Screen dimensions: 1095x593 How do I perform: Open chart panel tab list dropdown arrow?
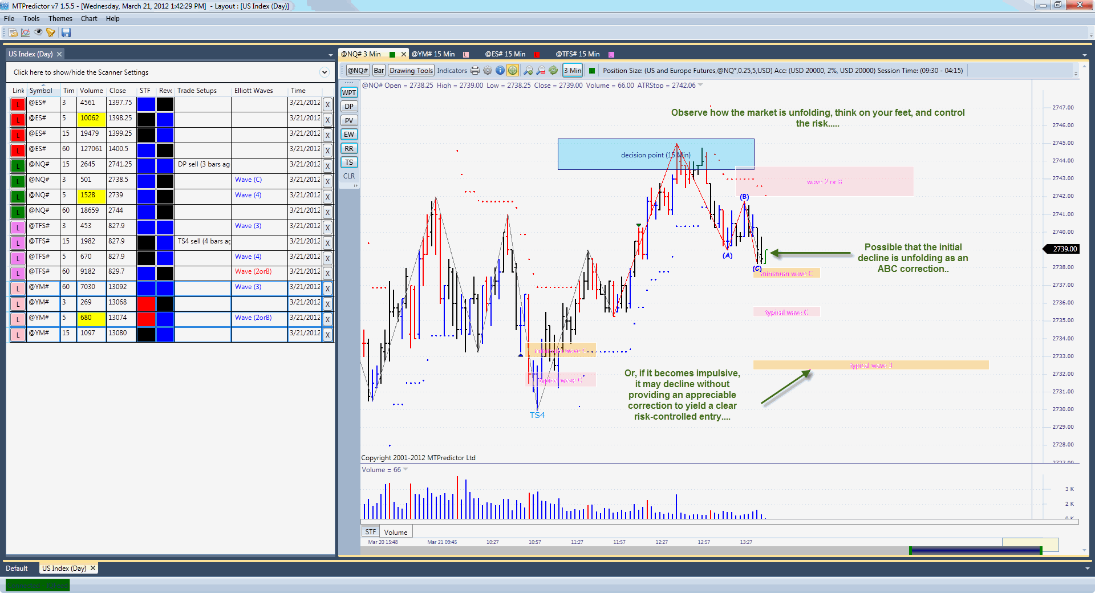pos(1084,55)
